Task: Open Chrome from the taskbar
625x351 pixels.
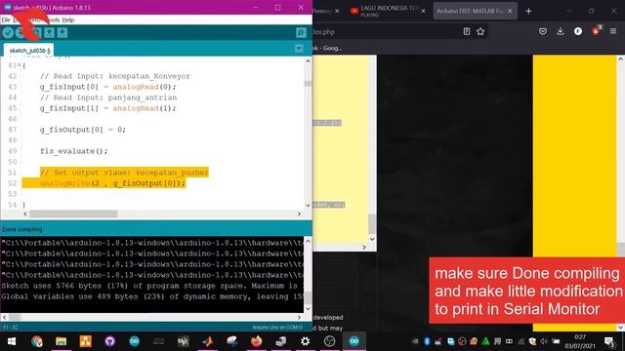Action: click(x=37, y=341)
